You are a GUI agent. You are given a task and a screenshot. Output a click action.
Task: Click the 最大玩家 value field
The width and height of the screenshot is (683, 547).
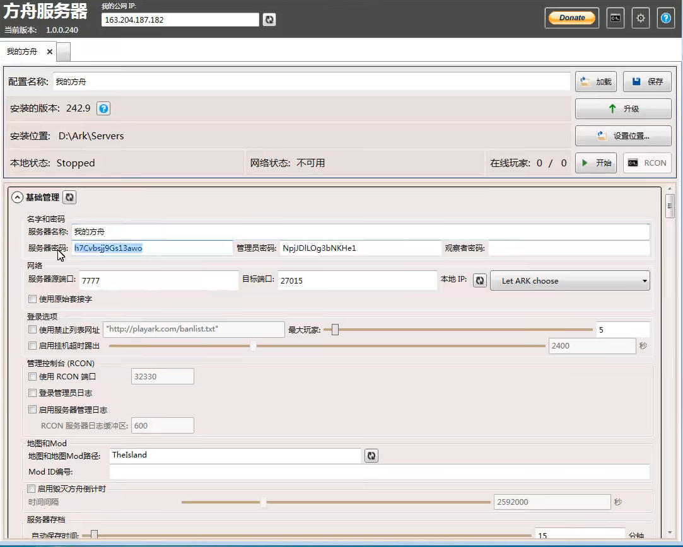pos(623,330)
